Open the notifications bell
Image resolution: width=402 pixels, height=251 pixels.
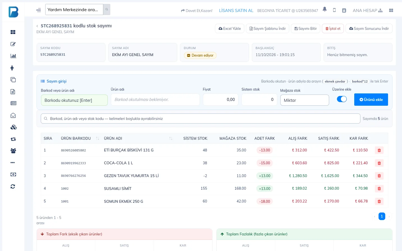[x=325, y=9]
